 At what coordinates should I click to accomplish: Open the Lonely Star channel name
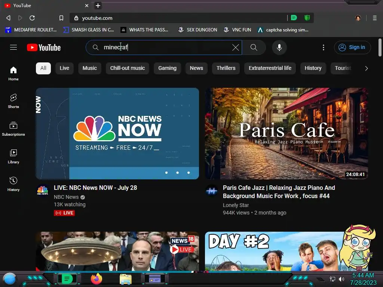coord(236,205)
